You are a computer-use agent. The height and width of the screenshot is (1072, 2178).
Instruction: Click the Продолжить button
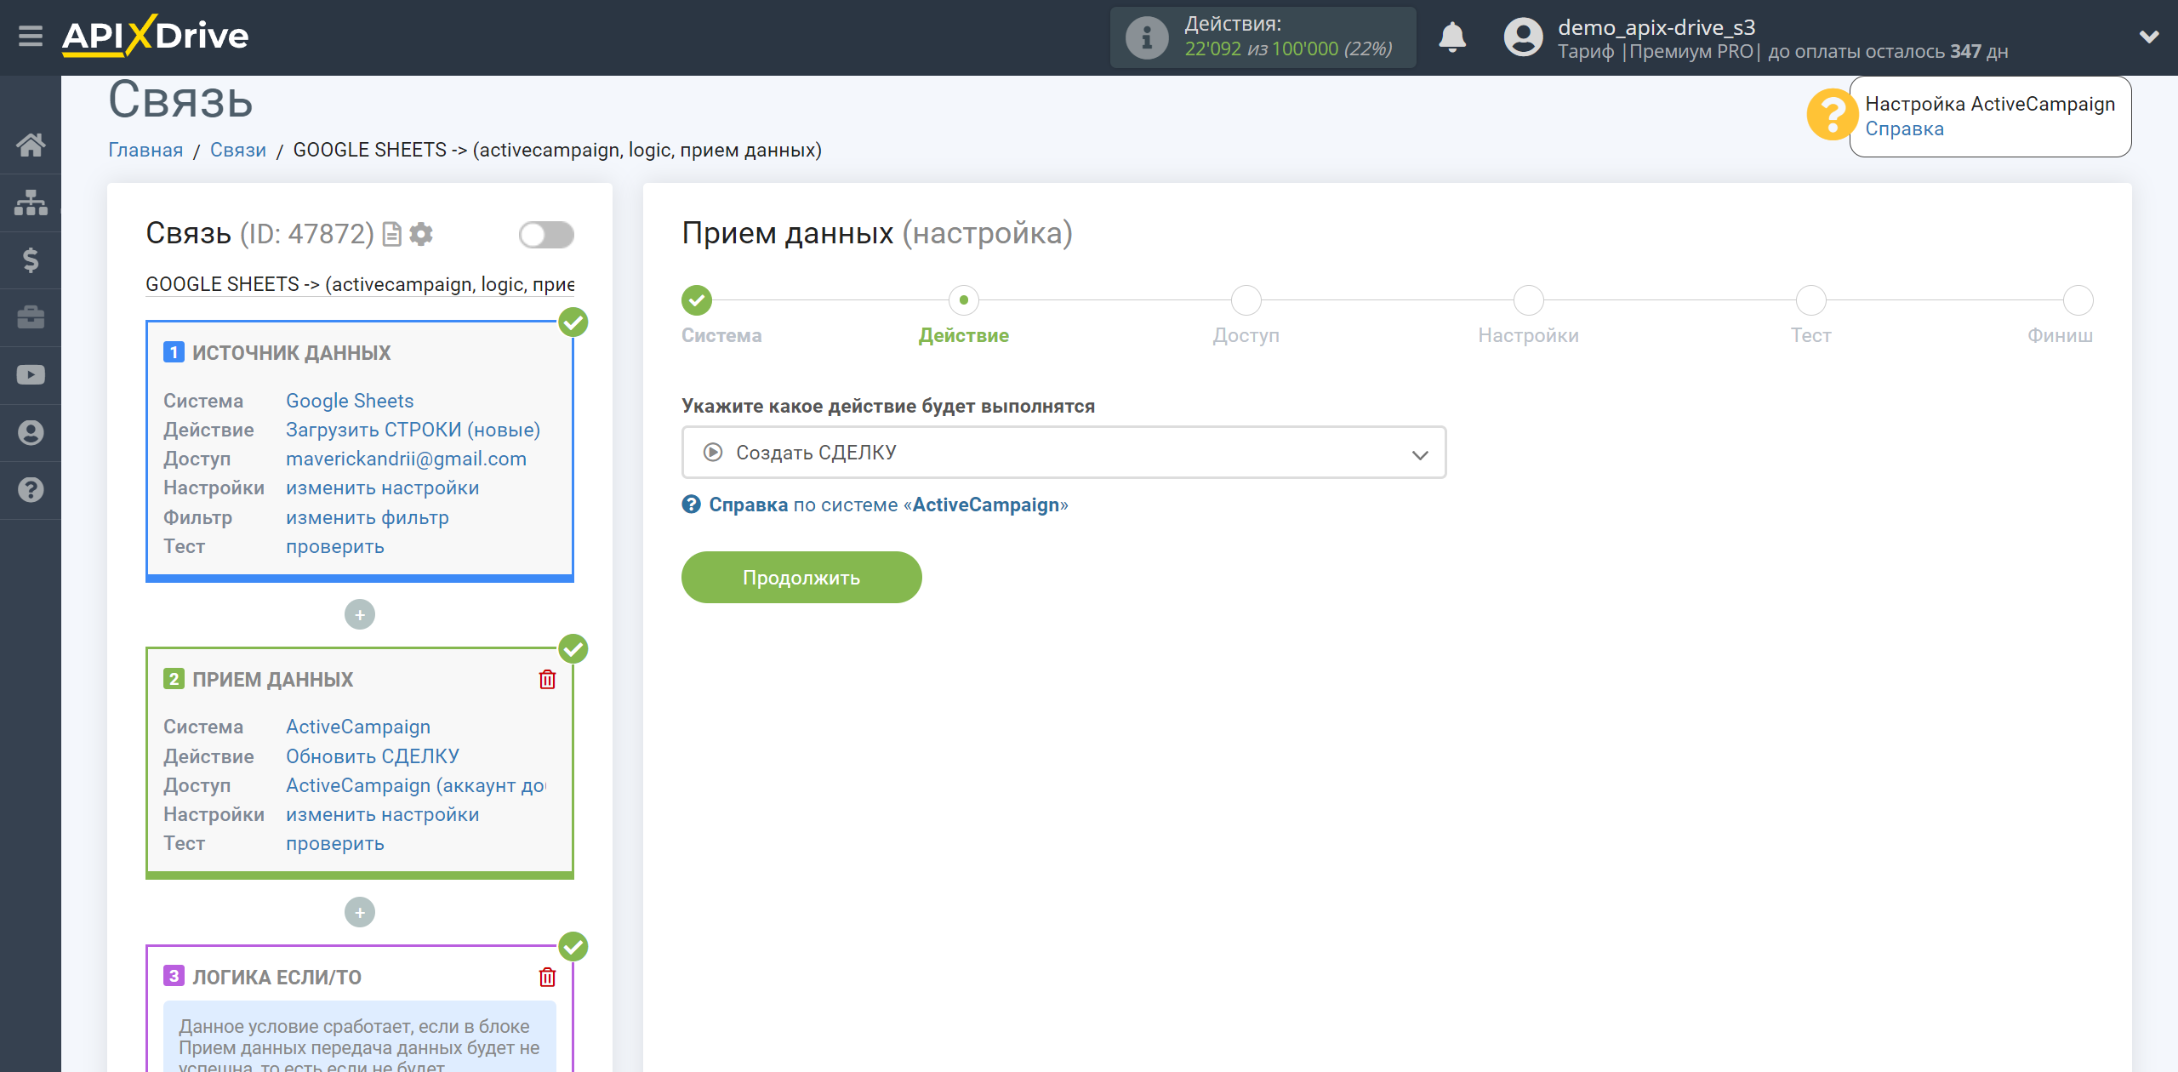click(801, 578)
